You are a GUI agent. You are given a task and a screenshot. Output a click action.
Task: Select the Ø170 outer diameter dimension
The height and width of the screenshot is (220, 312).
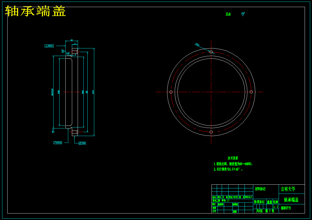pyautogui.click(x=93, y=92)
